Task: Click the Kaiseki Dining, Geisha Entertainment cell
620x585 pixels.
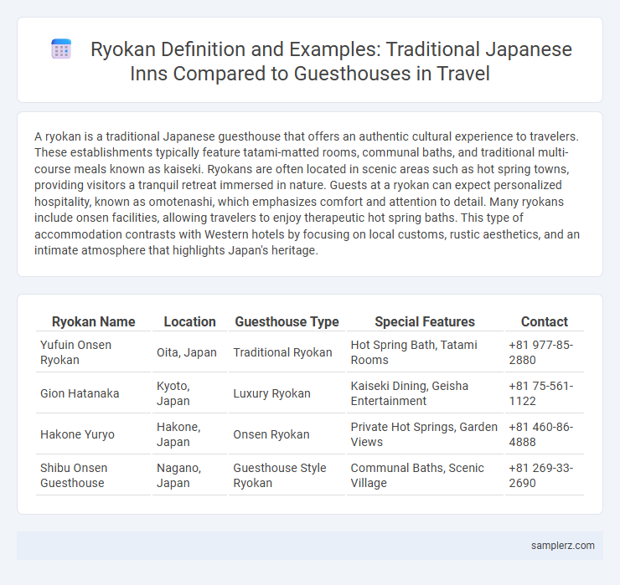Action: (x=425, y=393)
